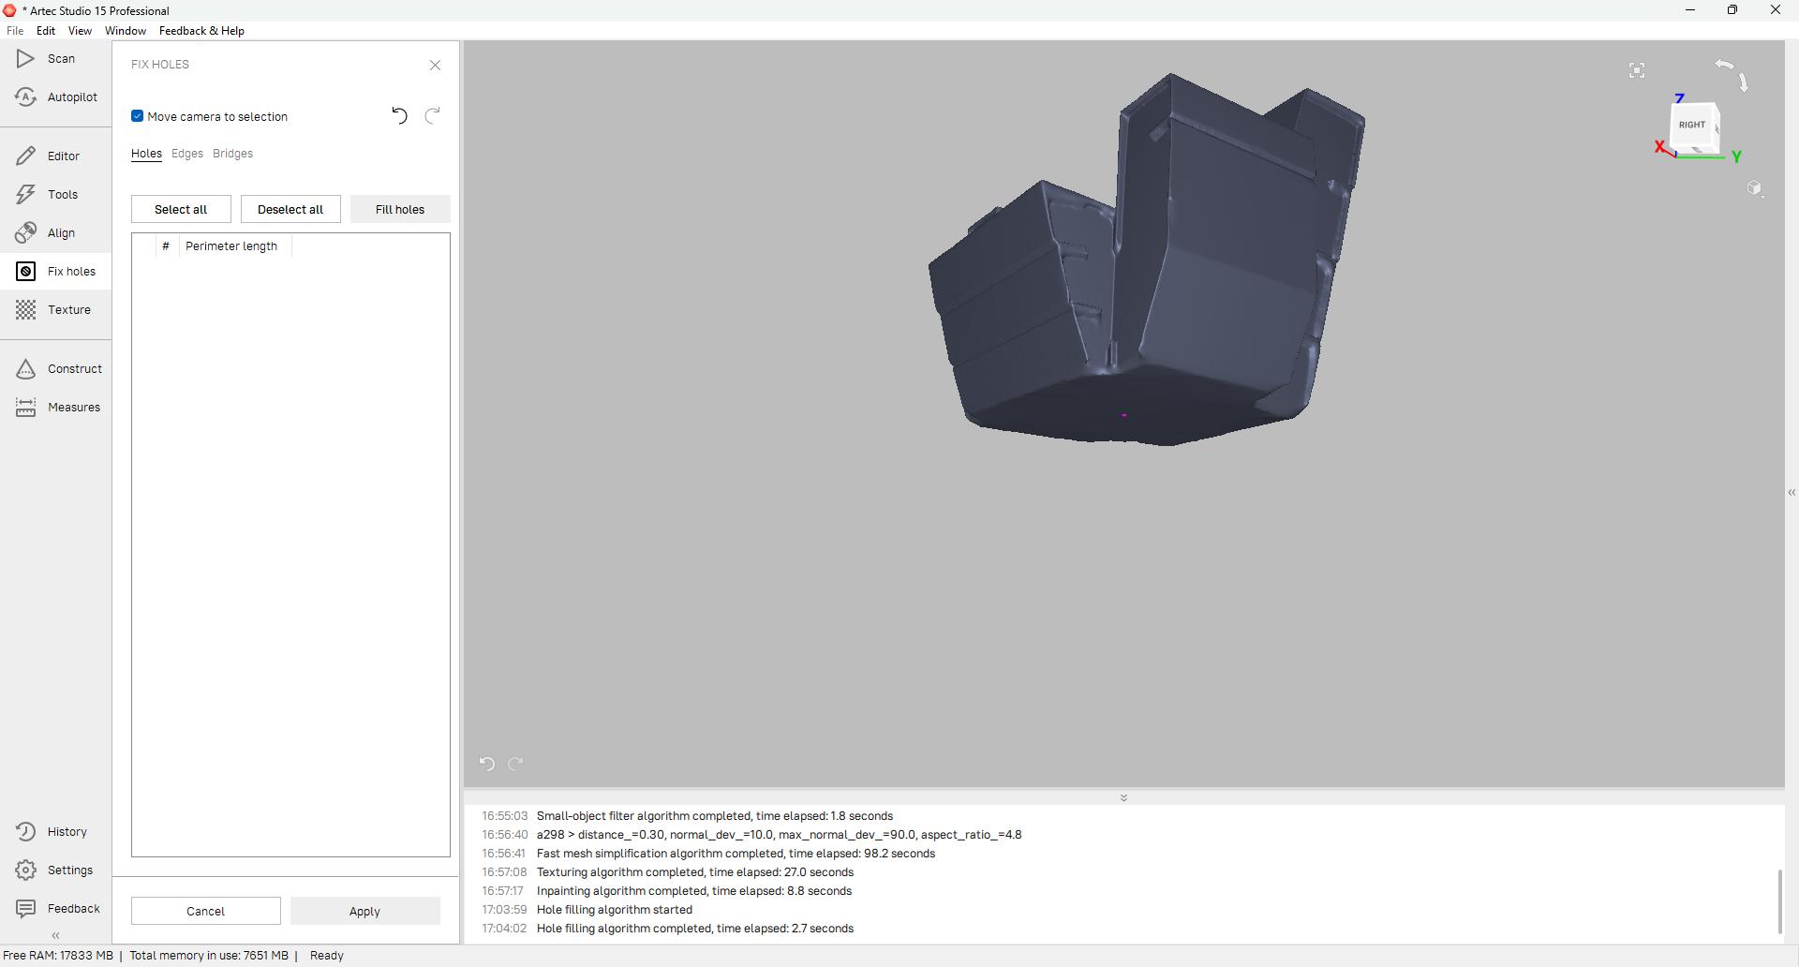Image resolution: width=1799 pixels, height=967 pixels.
Task: Click the rotate view arrows near navigation cube
Action: coord(1732,74)
